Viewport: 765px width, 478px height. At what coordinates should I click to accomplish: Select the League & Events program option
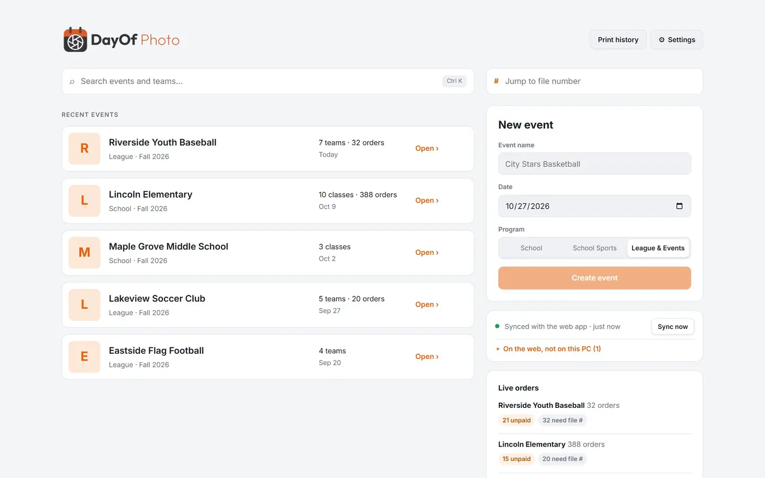(x=658, y=248)
